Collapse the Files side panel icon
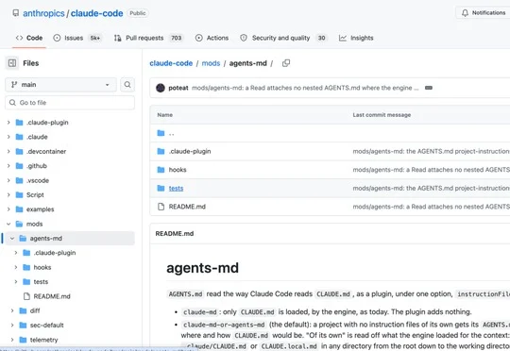 point(12,63)
